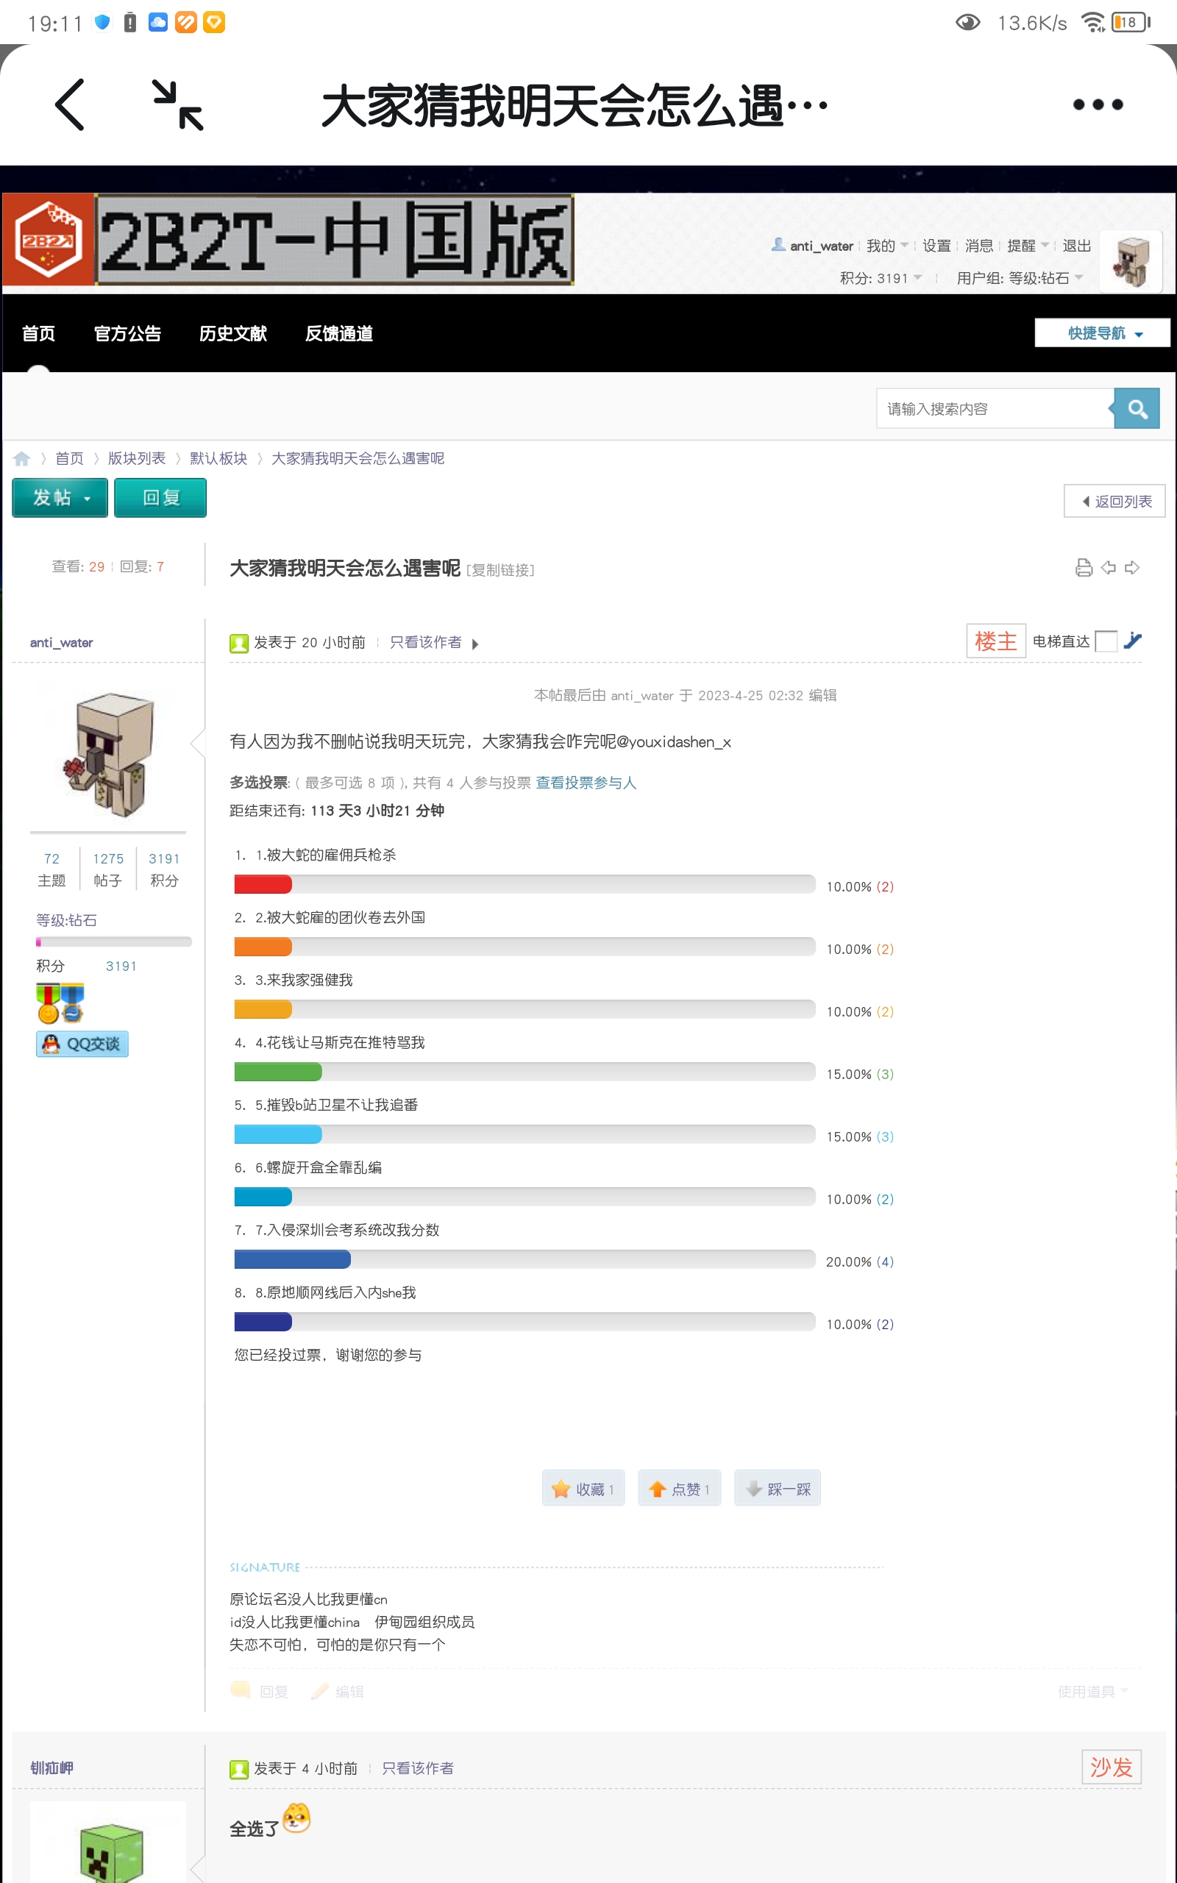The height and width of the screenshot is (1883, 1177).
Task: Select 历史文献 navigation item
Action: 232,334
